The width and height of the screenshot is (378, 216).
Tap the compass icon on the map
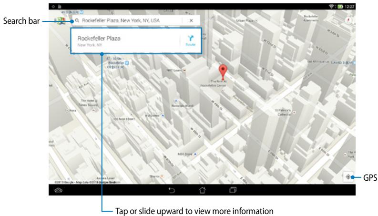tap(348, 20)
